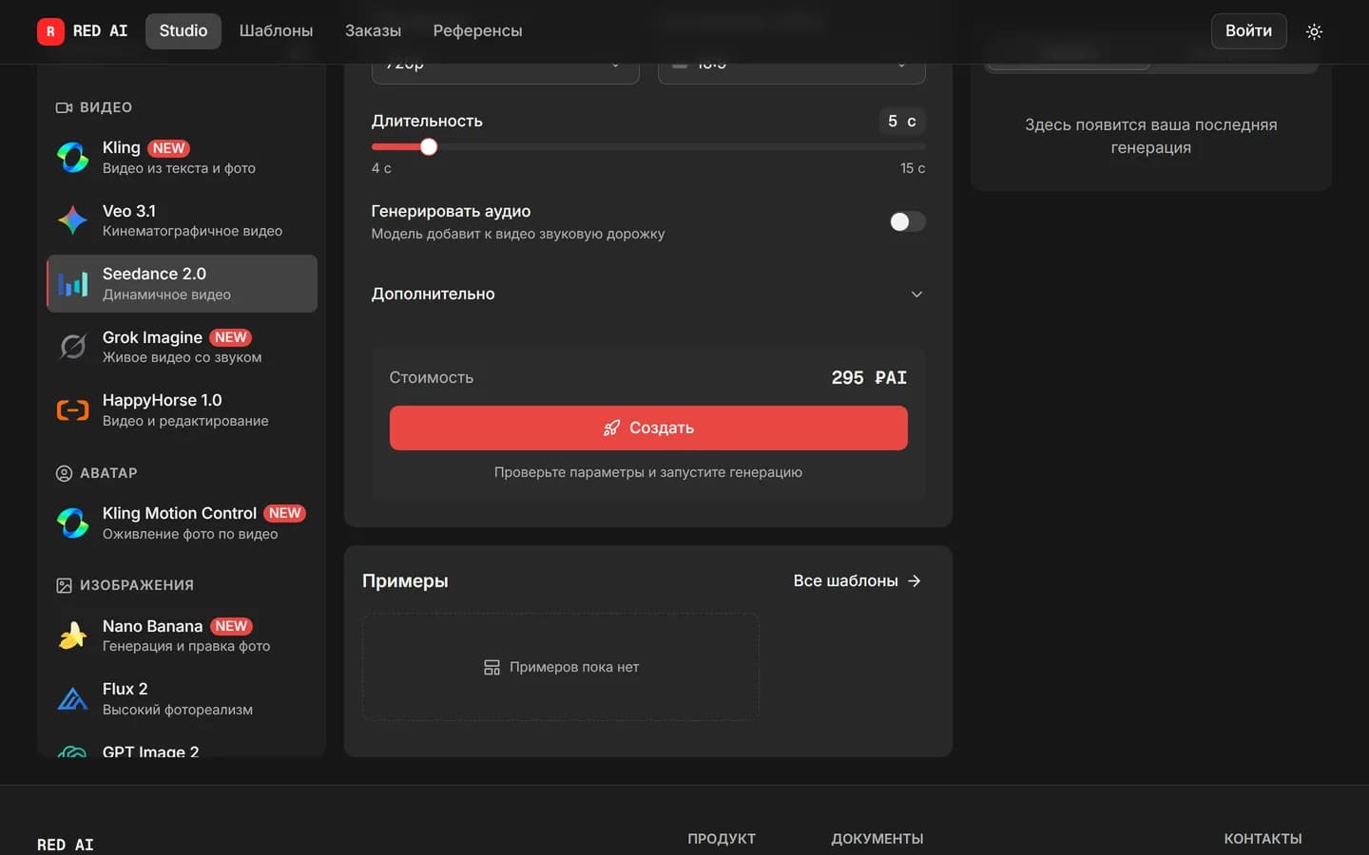Click the footer ПРОДУКТ heading
1369x855 pixels.
722,839
